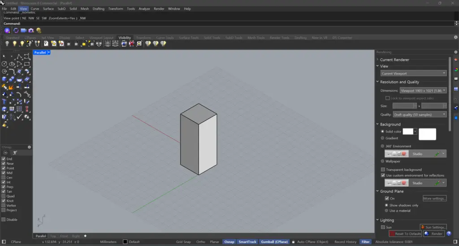Select the Text object tool

4,102
